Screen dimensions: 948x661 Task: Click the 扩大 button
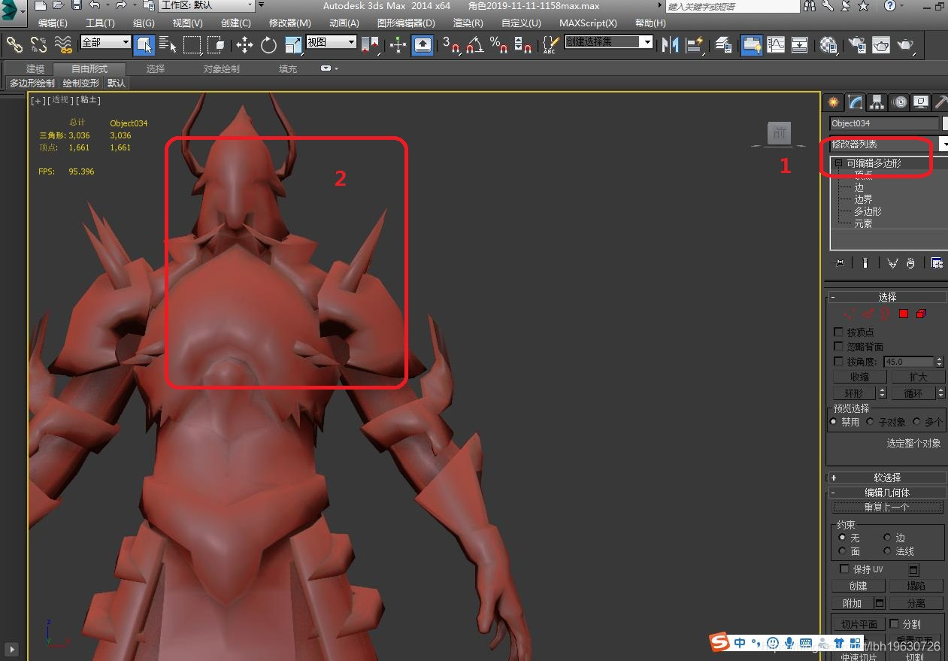pos(917,377)
